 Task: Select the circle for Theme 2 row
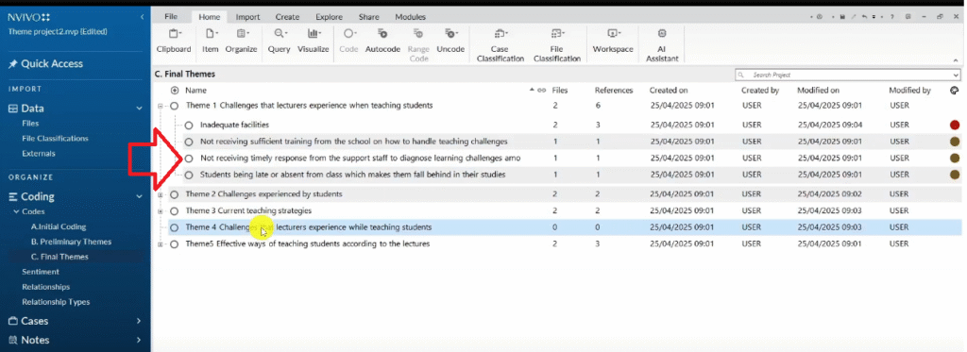[175, 194]
